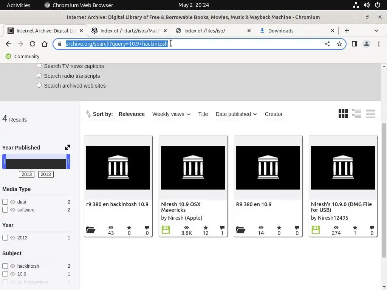
Task: Open Niresh 10.9 OSX Mavericks title link
Action: (x=181, y=207)
